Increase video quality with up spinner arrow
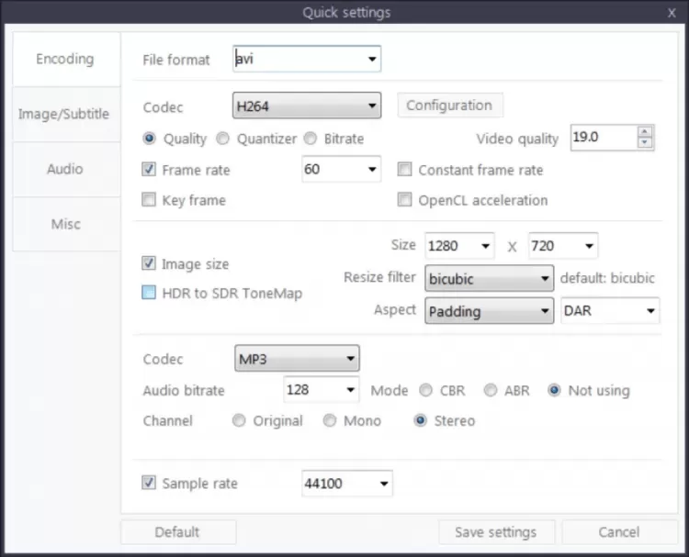Viewport: 689px width, 557px height. point(645,132)
